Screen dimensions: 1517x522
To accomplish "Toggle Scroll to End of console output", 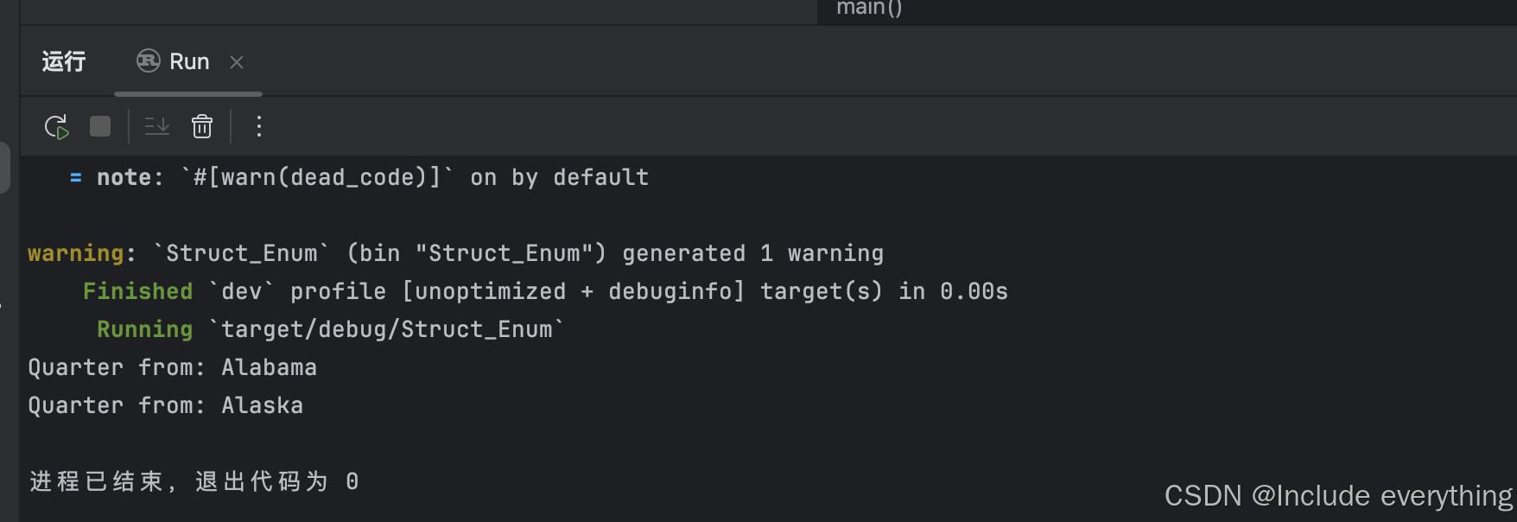I will [x=157, y=127].
